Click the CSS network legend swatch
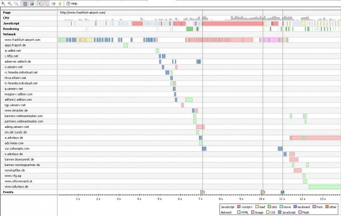 (x=268, y=212)
